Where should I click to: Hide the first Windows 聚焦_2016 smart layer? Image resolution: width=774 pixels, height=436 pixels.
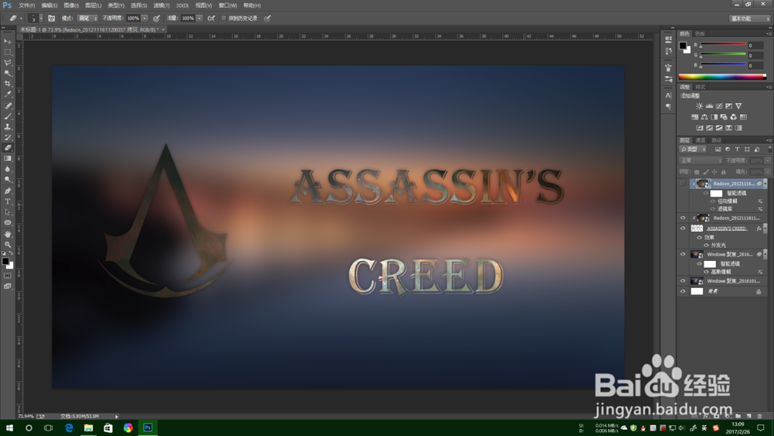tap(683, 254)
